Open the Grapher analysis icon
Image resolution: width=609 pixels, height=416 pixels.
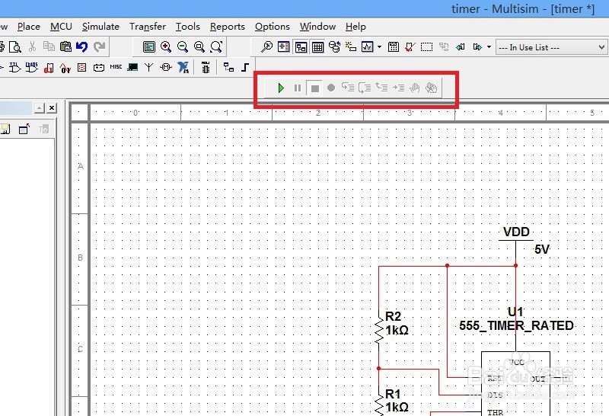367,47
